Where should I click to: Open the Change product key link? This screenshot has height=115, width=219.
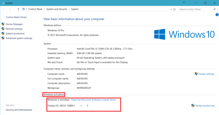click(204, 106)
